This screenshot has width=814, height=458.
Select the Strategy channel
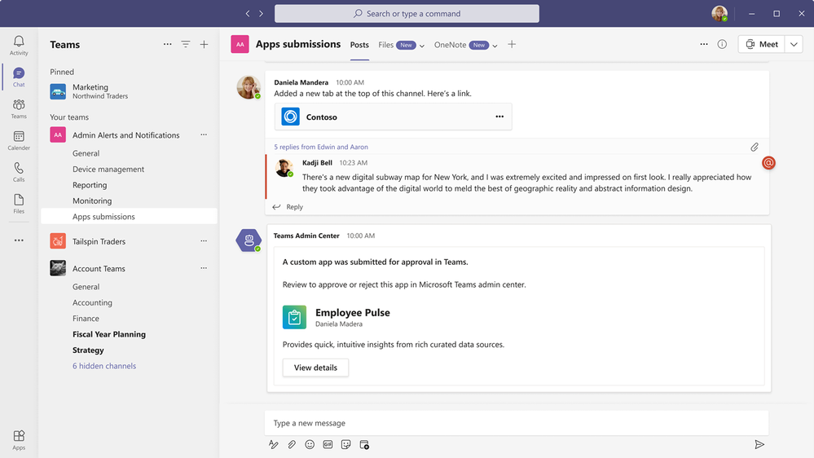(x=88, y=350)
